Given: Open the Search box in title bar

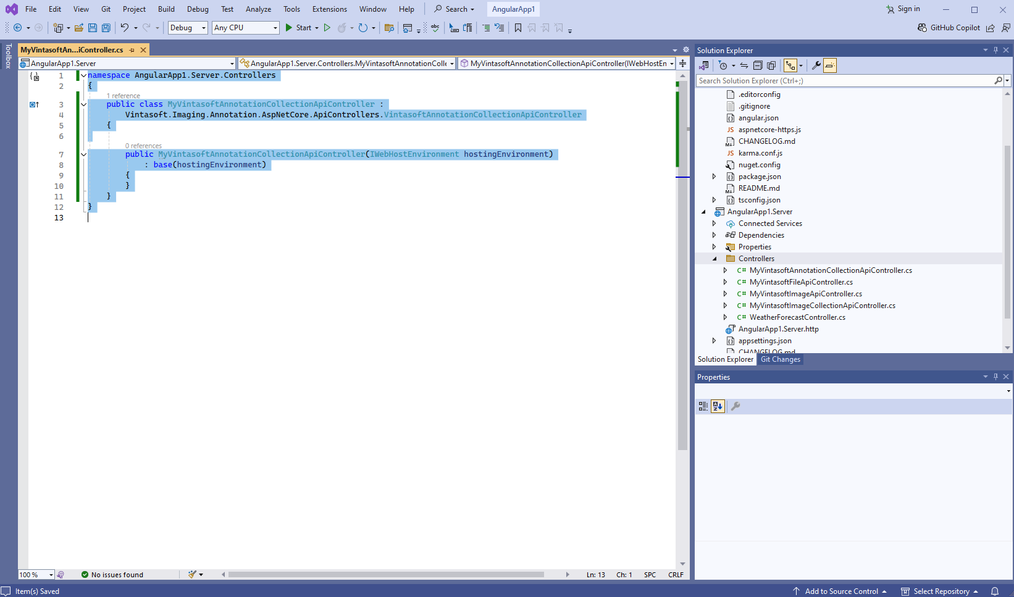Looking at the screenshot, I should click(x=455, y=9).
